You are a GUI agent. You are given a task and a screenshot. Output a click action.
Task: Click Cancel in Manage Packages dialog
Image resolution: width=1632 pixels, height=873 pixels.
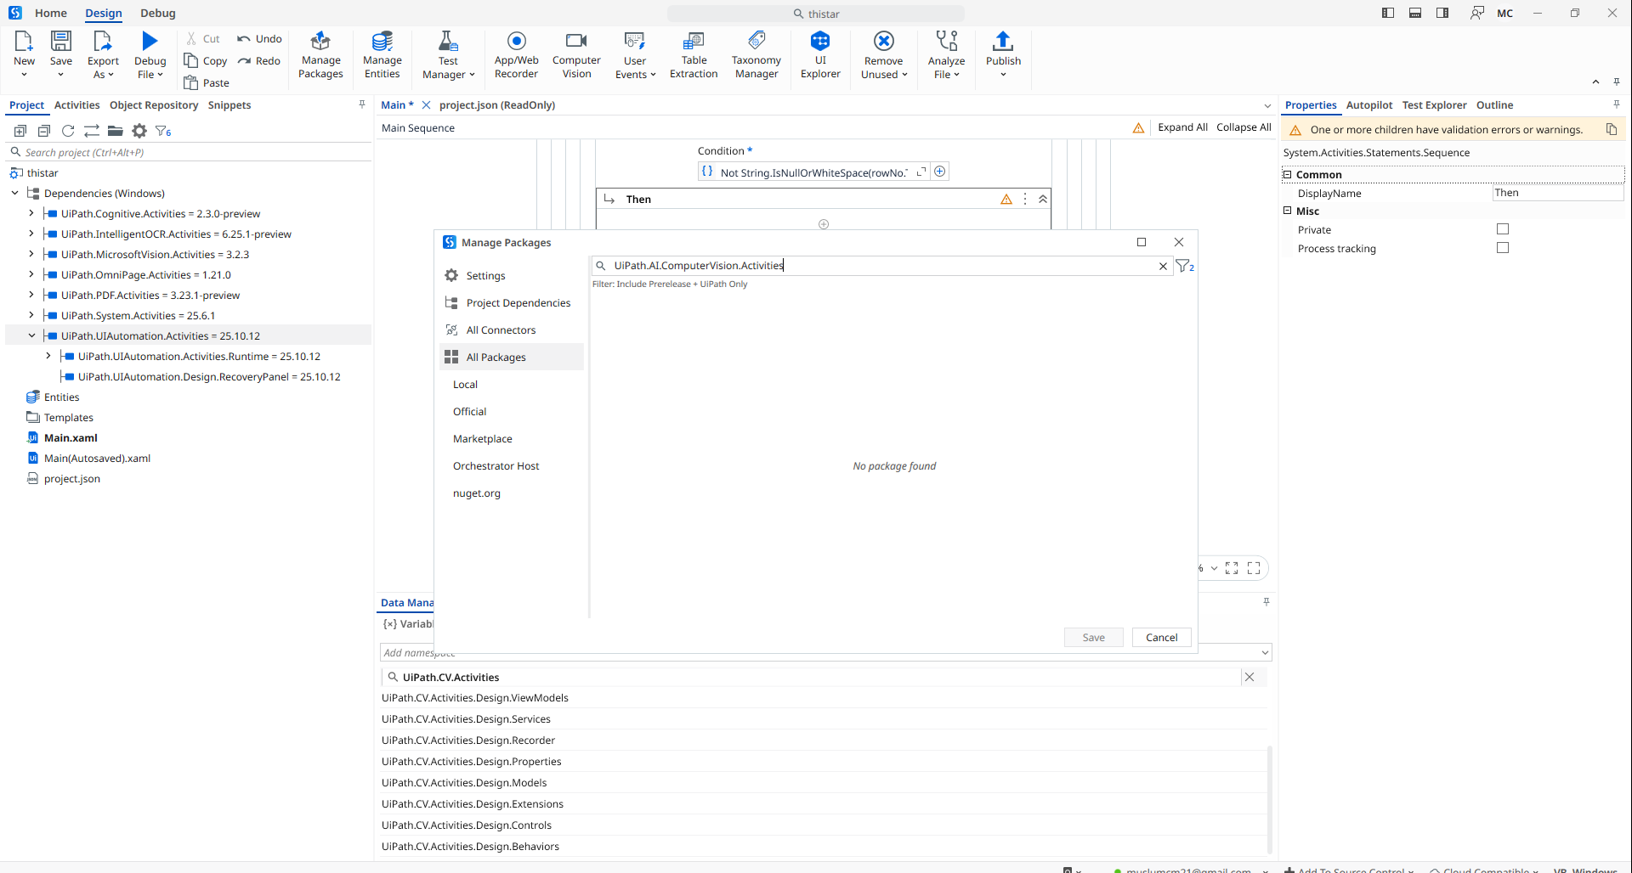point(1161,637)
